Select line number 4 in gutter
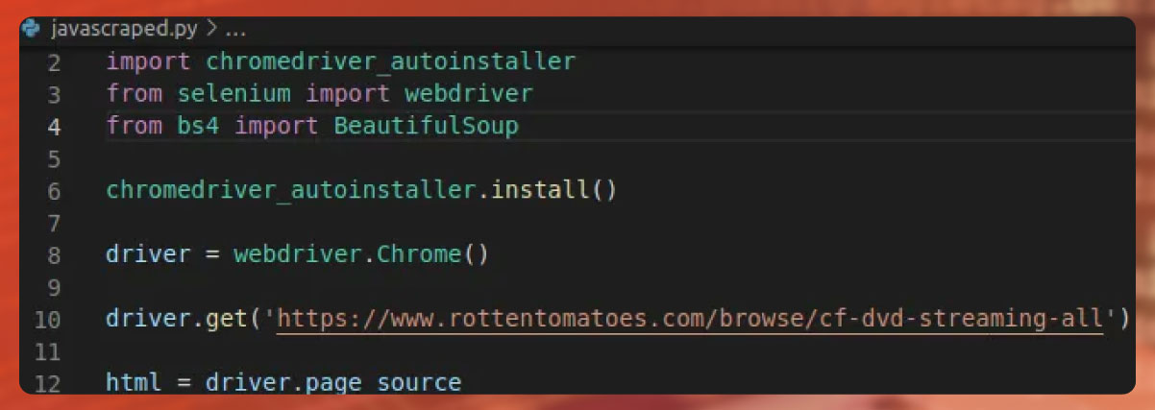1155x410 pixels. pos(53,127)
